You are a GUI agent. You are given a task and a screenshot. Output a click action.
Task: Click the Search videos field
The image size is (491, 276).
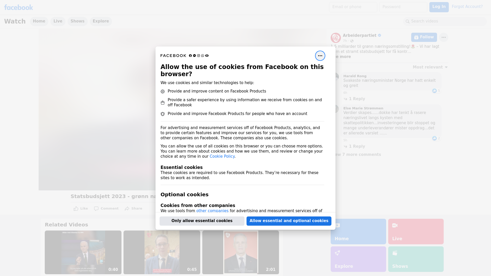tap(445, 21)
